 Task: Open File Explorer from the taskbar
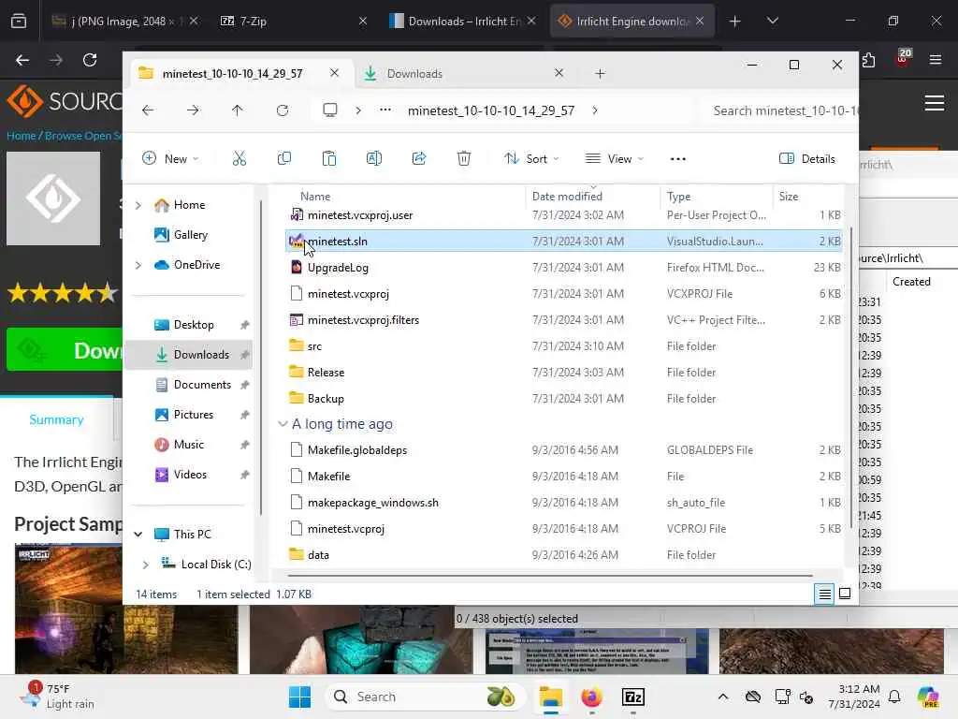coord(550,697)
